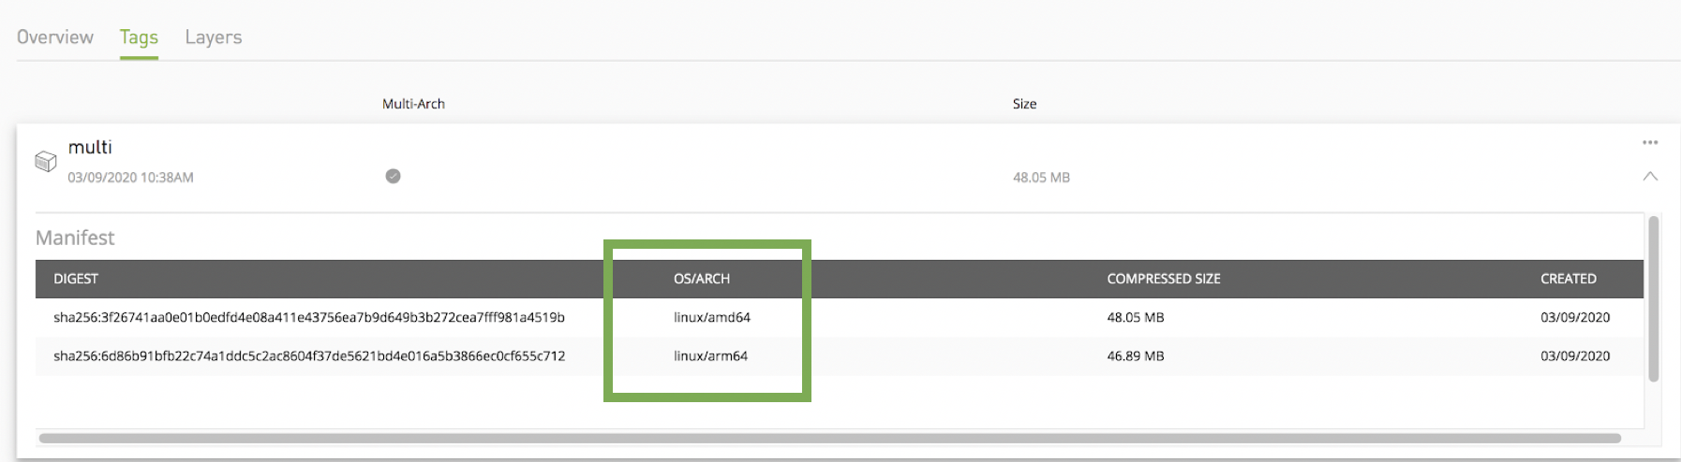This screenshot has height=462, width=1681.
Task: Click the 46.89 MB compressed size cell
Action: pyautogui.click(x=1136, y=355)
